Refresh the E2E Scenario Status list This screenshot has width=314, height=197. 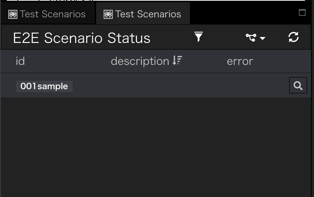click(x=293, y=37)
